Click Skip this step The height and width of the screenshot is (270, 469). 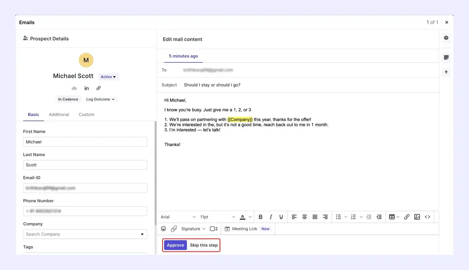[204, 245]
